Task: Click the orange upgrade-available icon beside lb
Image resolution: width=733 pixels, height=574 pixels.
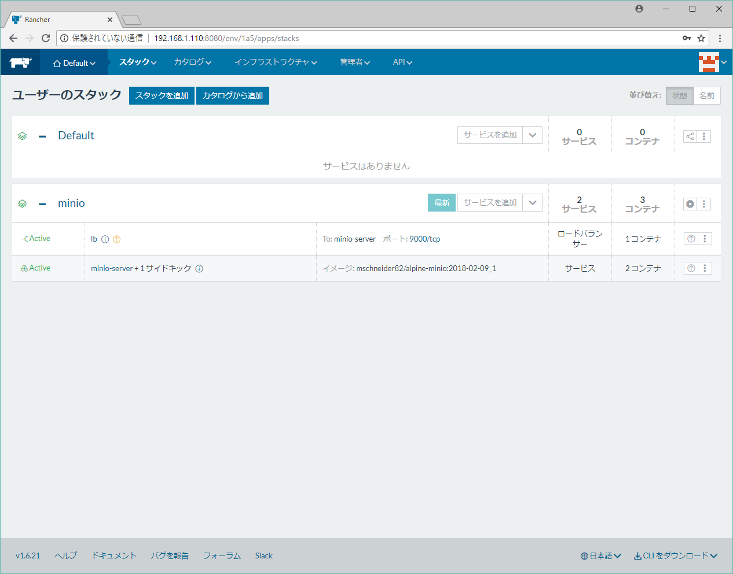Action: pyautogui.click(x=116, y=239)
